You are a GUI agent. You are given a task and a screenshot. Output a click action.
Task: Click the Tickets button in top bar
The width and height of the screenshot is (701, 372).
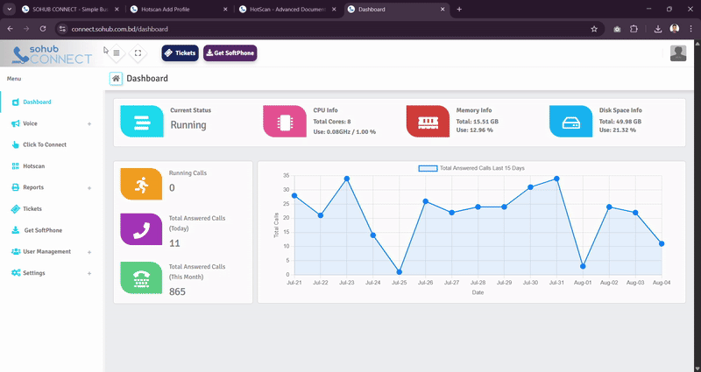(x=180, y=53)
